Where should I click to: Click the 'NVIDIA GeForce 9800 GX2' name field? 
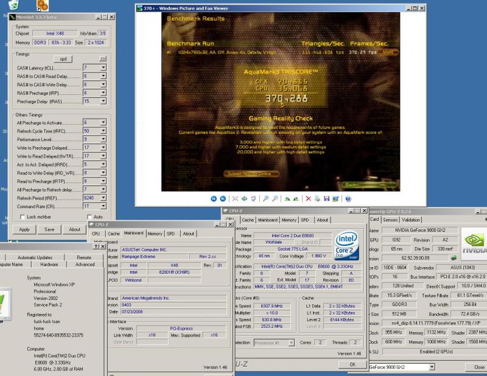(x=420, y=230)
